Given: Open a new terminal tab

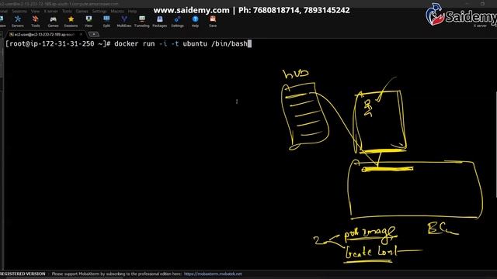Looking at the screenshot, I should pos(93,34).
